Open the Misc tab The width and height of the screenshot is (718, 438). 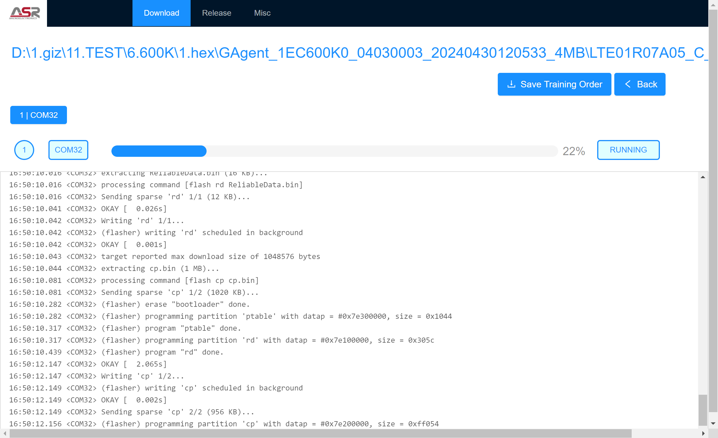coord(262,13)
